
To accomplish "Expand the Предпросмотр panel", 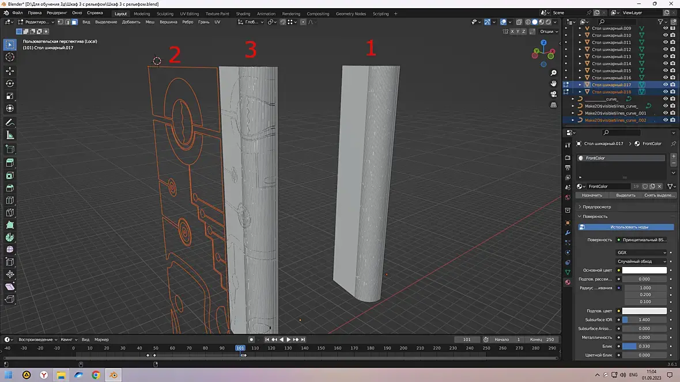I will (x=596, y=207).
